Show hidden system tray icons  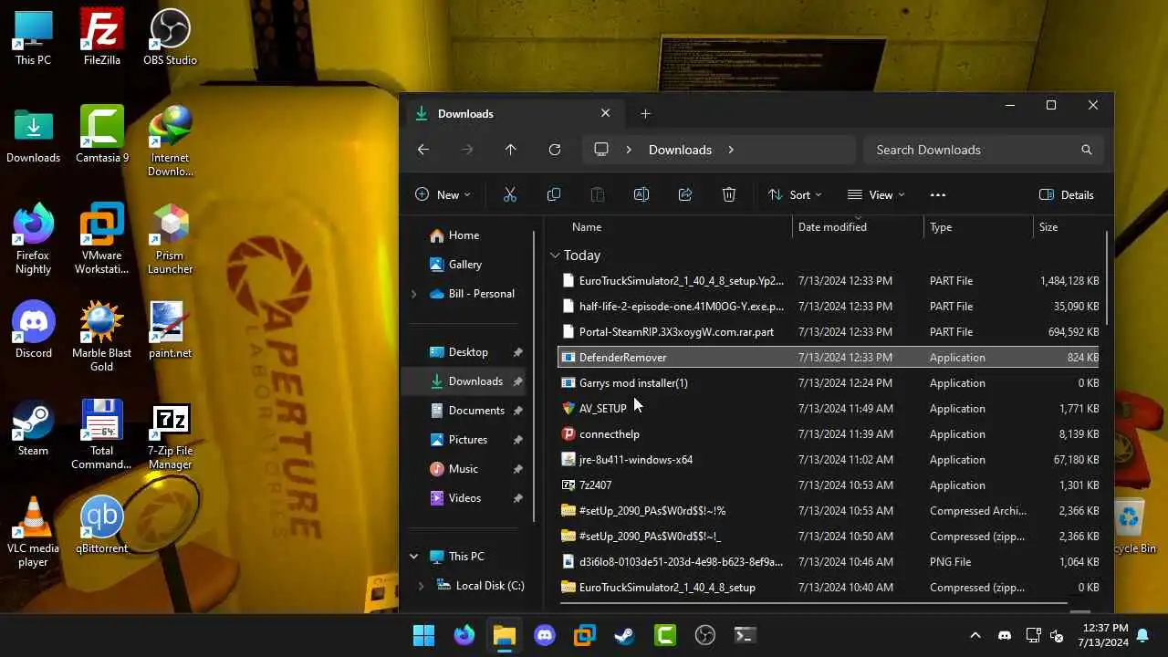pos(975,635)
